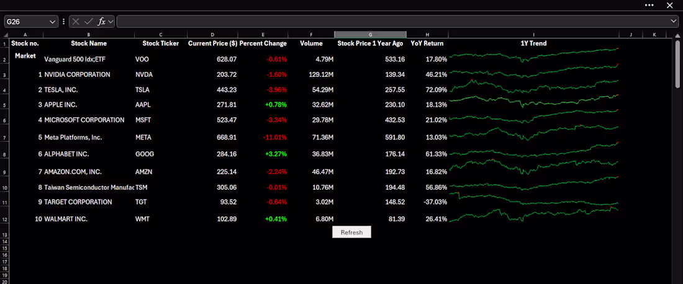
Task: Expand the fx function dropdown arrow
Action: (x=111, y=21)
